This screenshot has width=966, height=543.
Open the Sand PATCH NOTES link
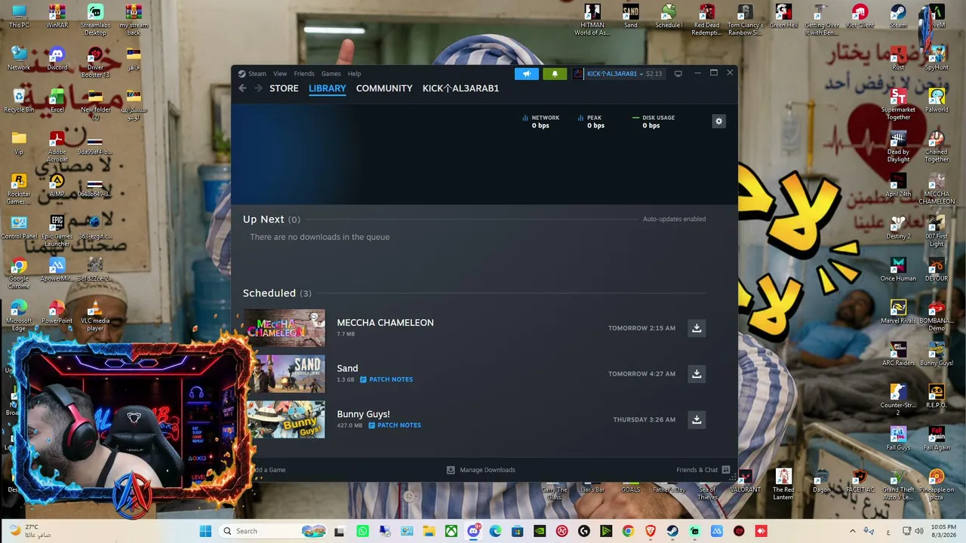pyautogui.click(x=386, y=379)
